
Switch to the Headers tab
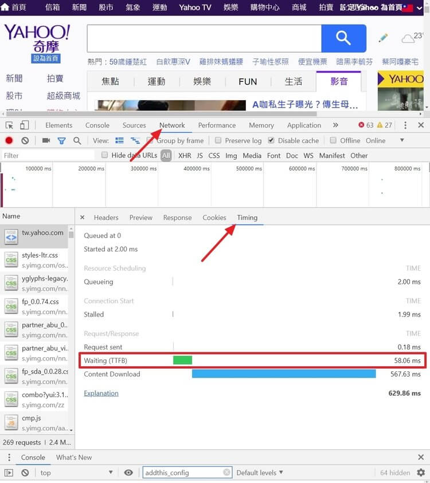pos(106,217)
